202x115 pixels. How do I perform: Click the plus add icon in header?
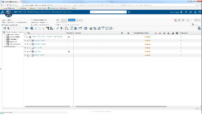(x=186, y=12)
